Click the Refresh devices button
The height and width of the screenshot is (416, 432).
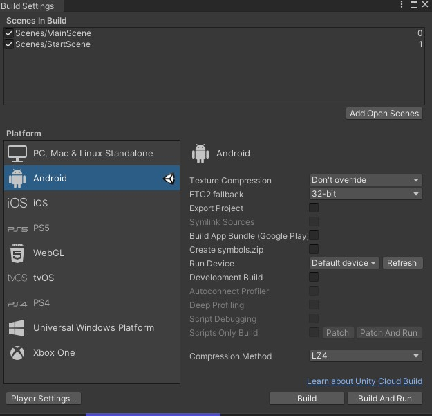(x=402, y=263)
